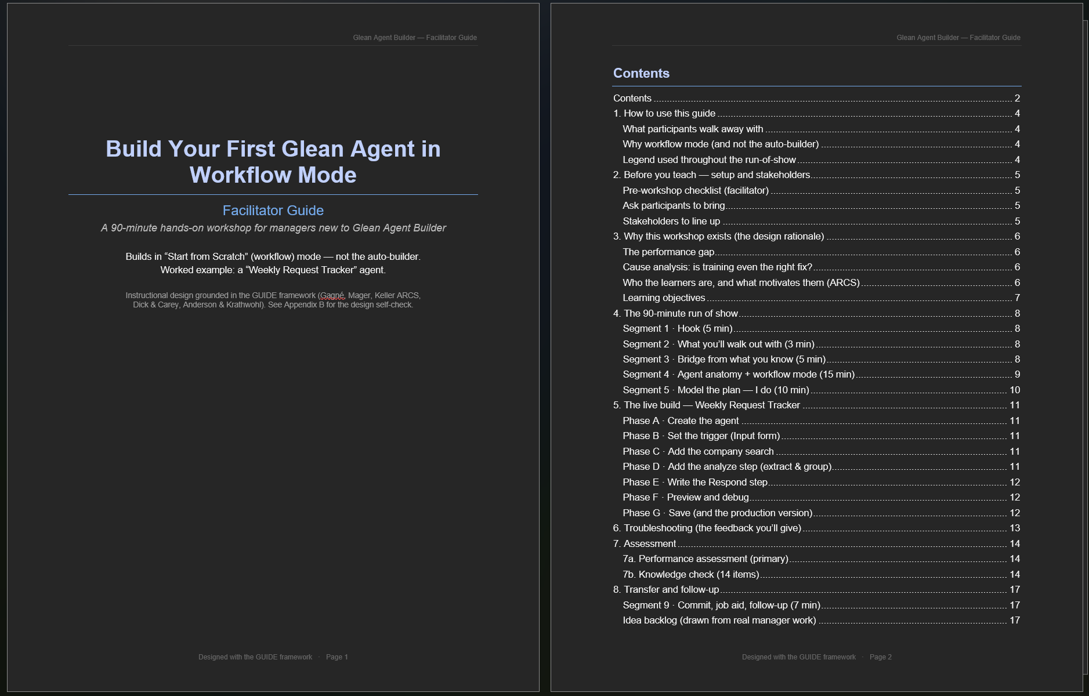Click the blue 'Contents' heading on page 2
This screenshot has height=696, width=1089.
[x=641, y=73]
